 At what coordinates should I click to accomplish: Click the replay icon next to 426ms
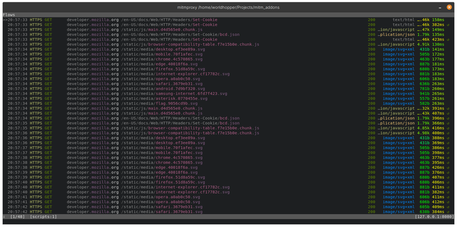pos(448,168)
